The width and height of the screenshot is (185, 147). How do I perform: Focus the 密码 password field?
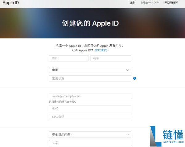coord(90,108)
